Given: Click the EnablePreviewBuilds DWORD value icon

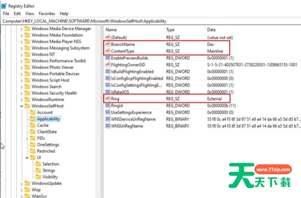Looking at the screenshot, I should [x=108, y=58].
